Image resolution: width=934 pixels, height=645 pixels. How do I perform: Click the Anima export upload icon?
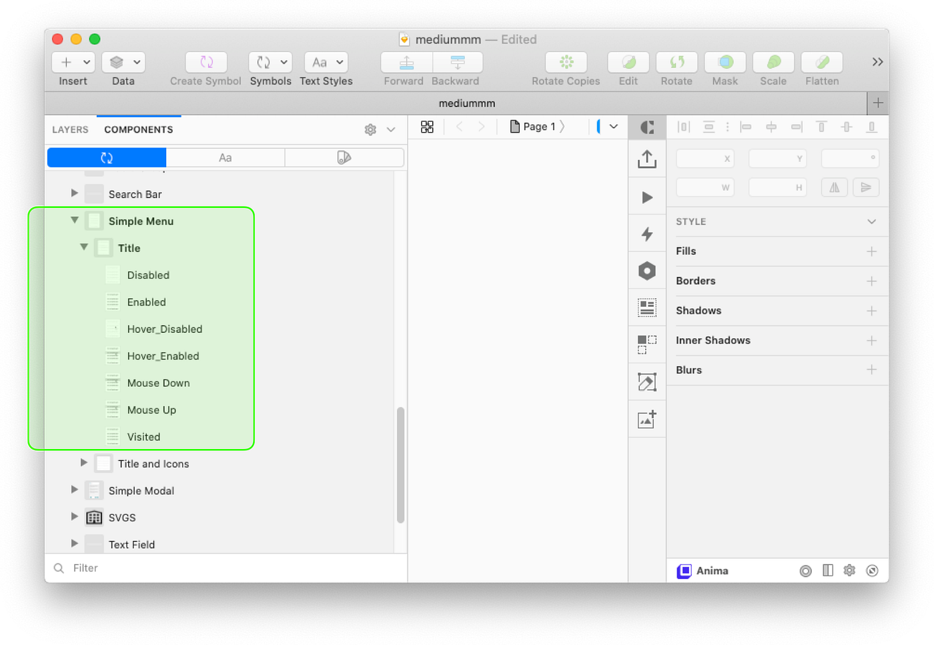[x=646, y=159]
